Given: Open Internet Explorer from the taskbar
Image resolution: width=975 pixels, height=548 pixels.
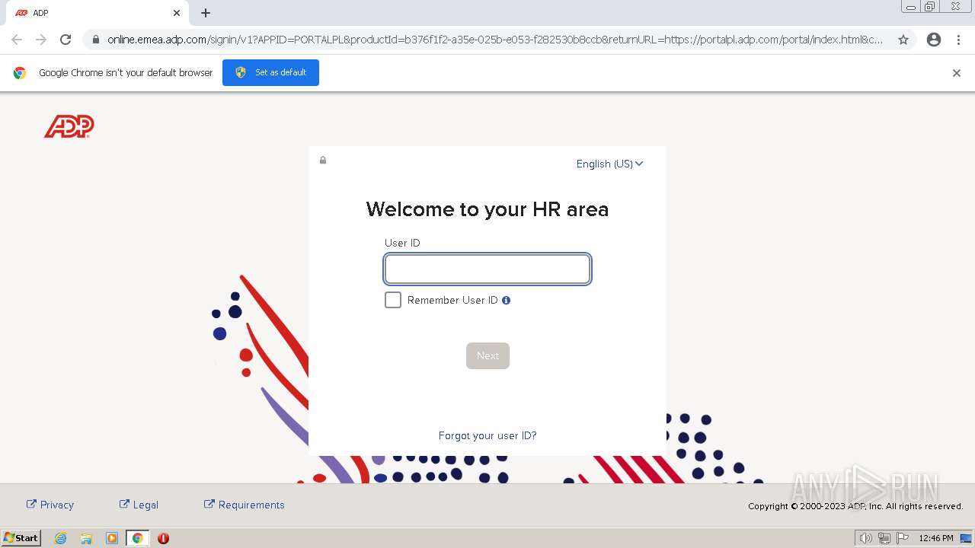Looking at the screenshot, I should point(61,538).
